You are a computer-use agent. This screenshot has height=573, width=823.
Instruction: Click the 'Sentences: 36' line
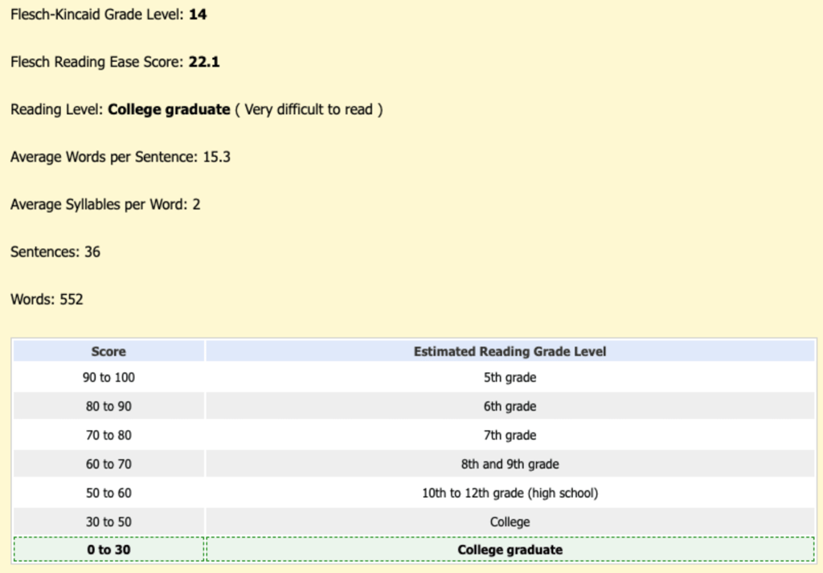click(55, 252)
